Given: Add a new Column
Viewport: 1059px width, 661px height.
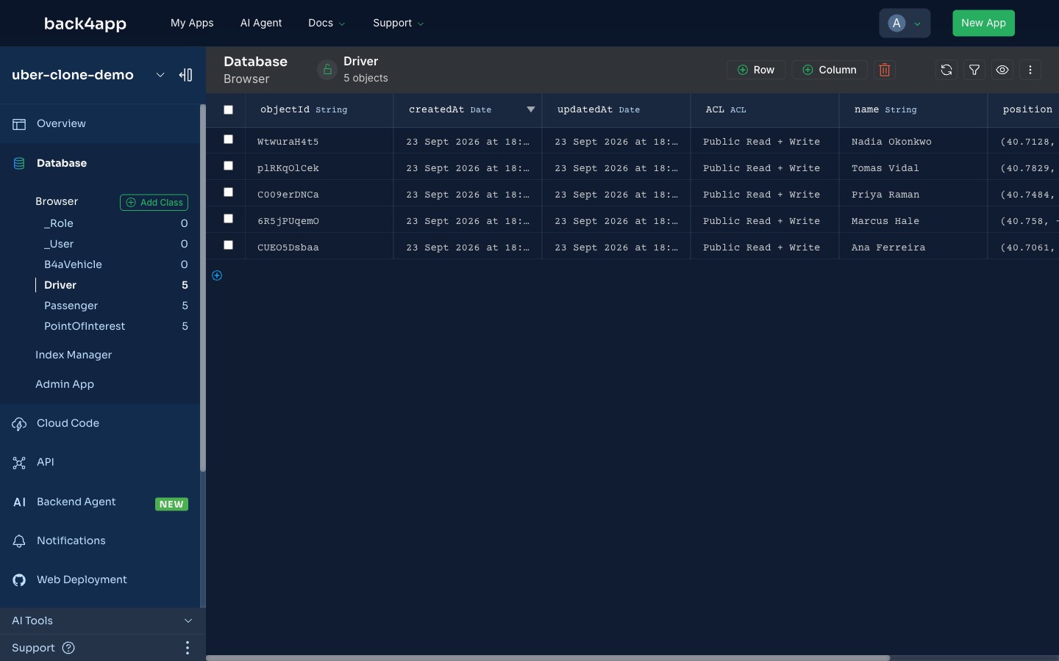Looking at the screenshot, I should pos(830,70).
